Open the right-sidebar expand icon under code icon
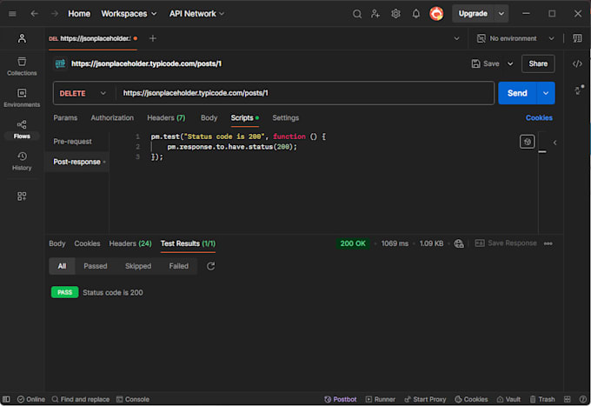The image size is (591, 406). 578,90
